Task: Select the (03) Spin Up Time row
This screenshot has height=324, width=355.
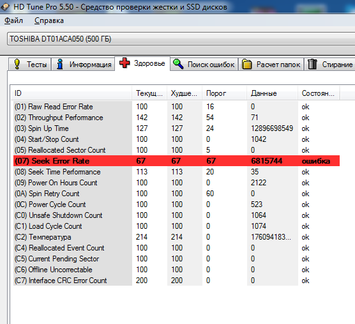Action: pos(177,128)
